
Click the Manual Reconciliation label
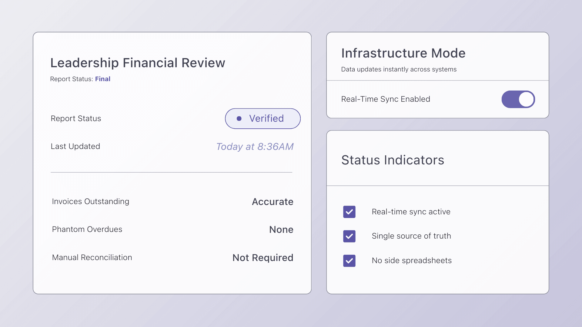[92, 257]
